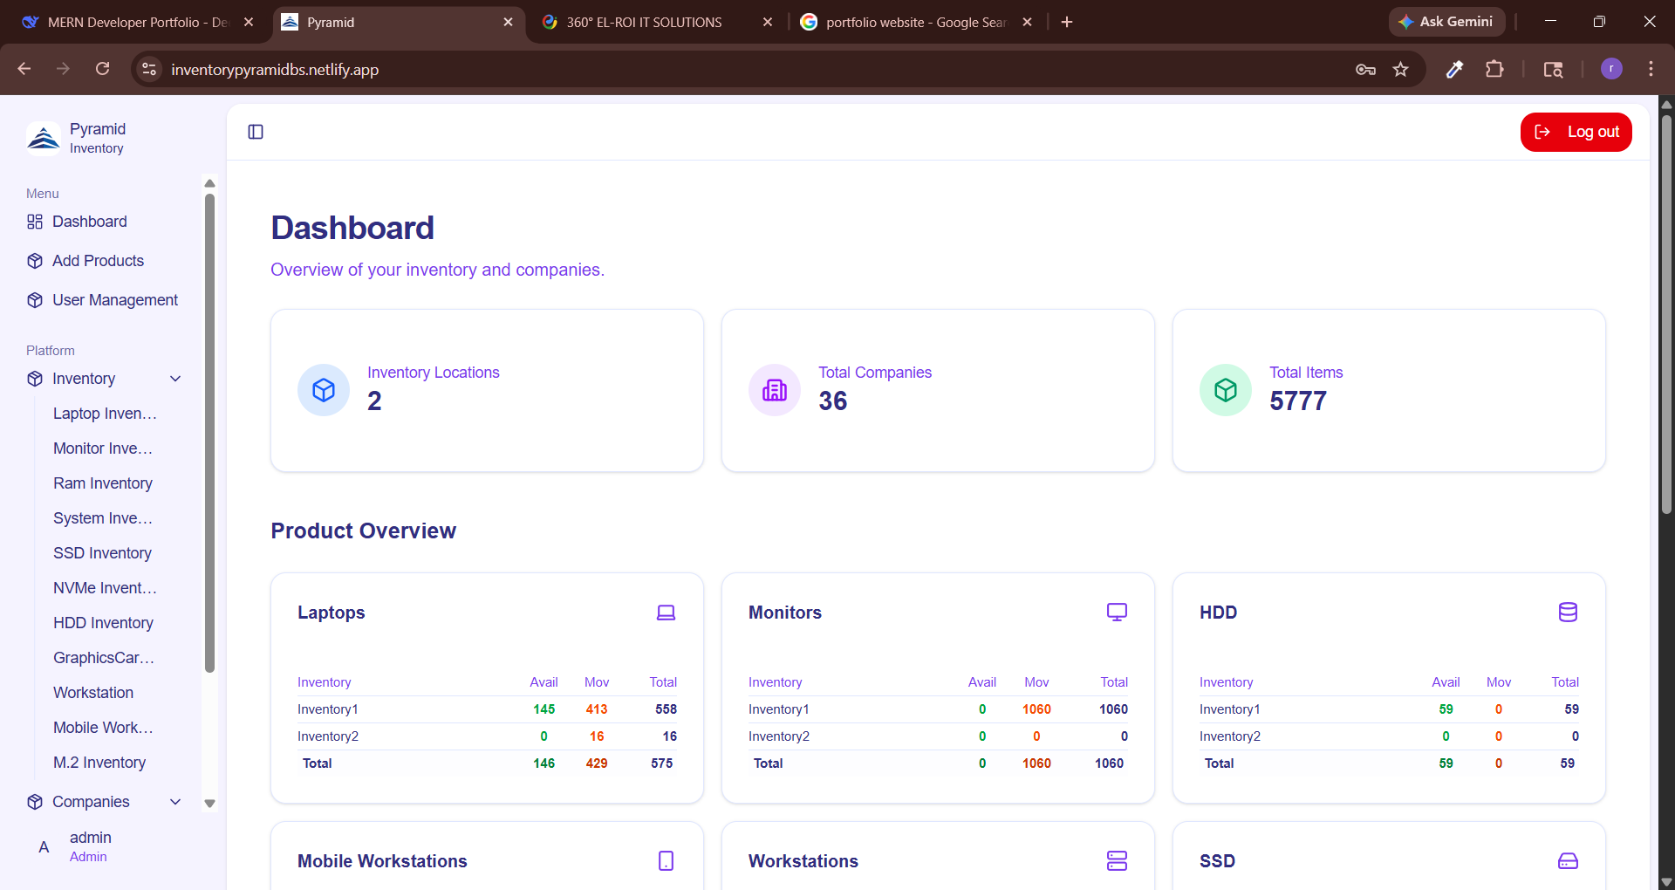Click Laptops Inventory1 total 558
Screen dimensions: 1675x890
(666, 709)
